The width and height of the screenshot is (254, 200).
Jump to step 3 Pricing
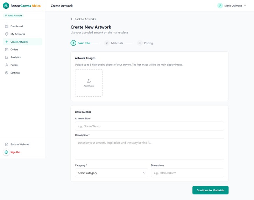pos(145,43)
